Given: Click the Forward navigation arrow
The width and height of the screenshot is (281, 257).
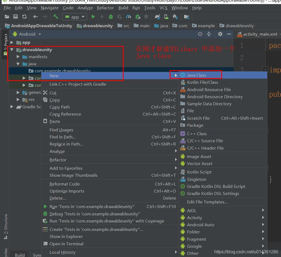Looking at the screenshot, I should pos(45,17).
